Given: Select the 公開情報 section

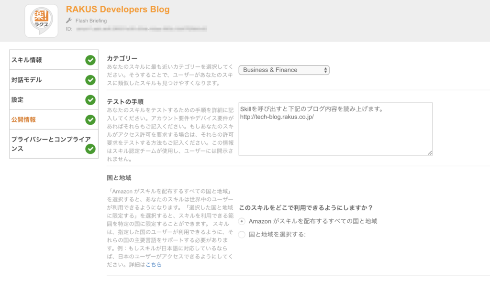Looking at the screenshot, I should tap(54, 119).
